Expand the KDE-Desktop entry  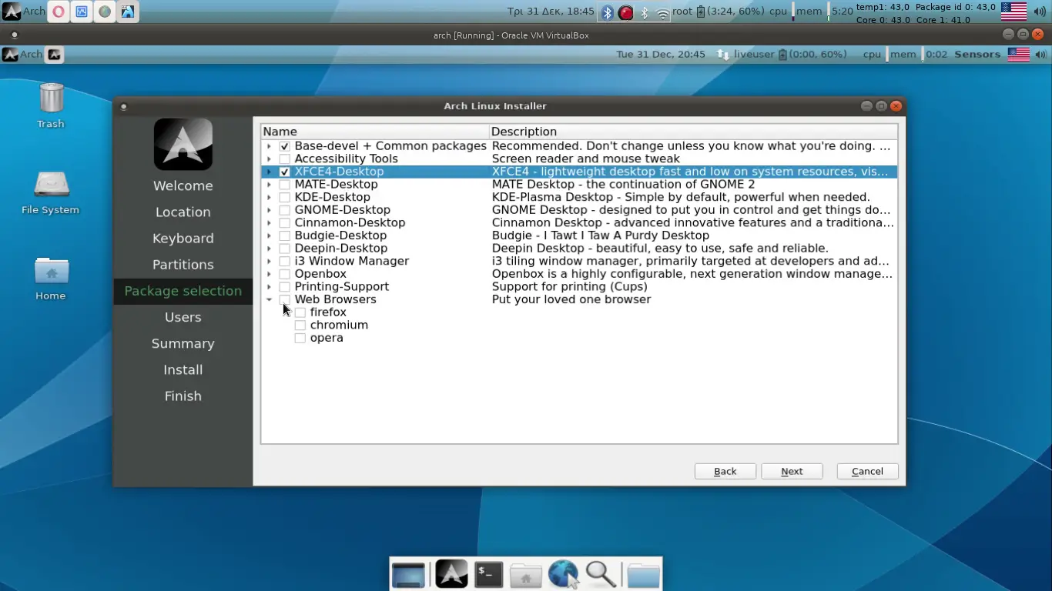[x=268, y=196]
